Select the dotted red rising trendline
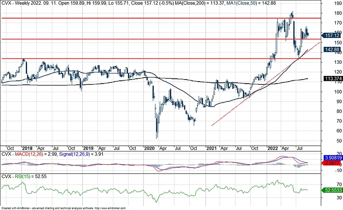This screenshot has height=210, width=343. 266,84
